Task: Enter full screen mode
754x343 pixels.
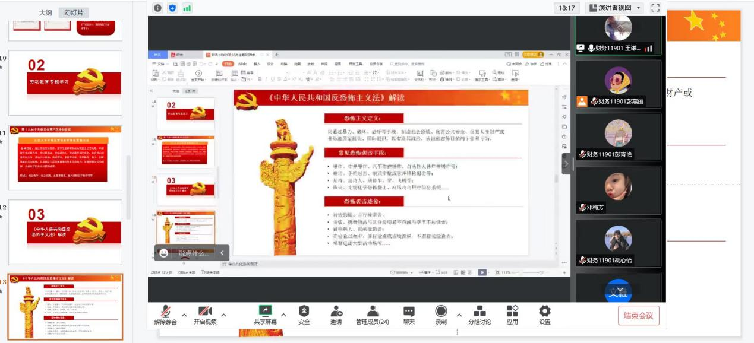Action: [655, 8]
